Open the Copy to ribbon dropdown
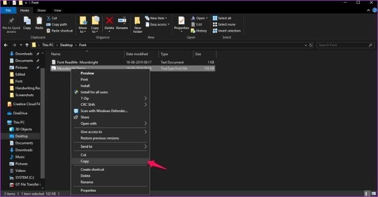378x197 pixels. click(x=95, y=25)
